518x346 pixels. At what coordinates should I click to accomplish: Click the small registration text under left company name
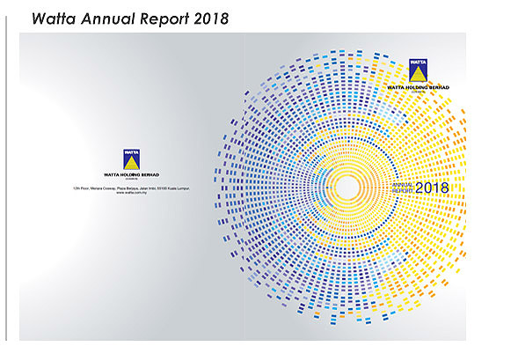click(132, 179)
